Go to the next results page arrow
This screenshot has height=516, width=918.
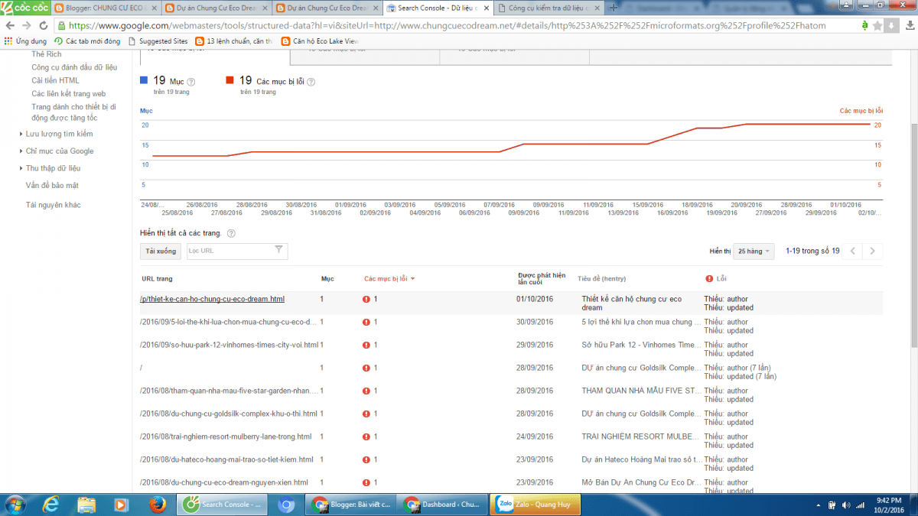(x=873, y=251)
